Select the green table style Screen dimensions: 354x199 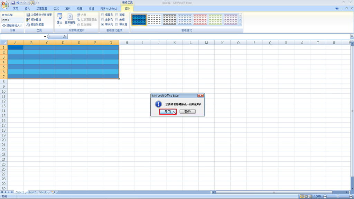(215, 20)
